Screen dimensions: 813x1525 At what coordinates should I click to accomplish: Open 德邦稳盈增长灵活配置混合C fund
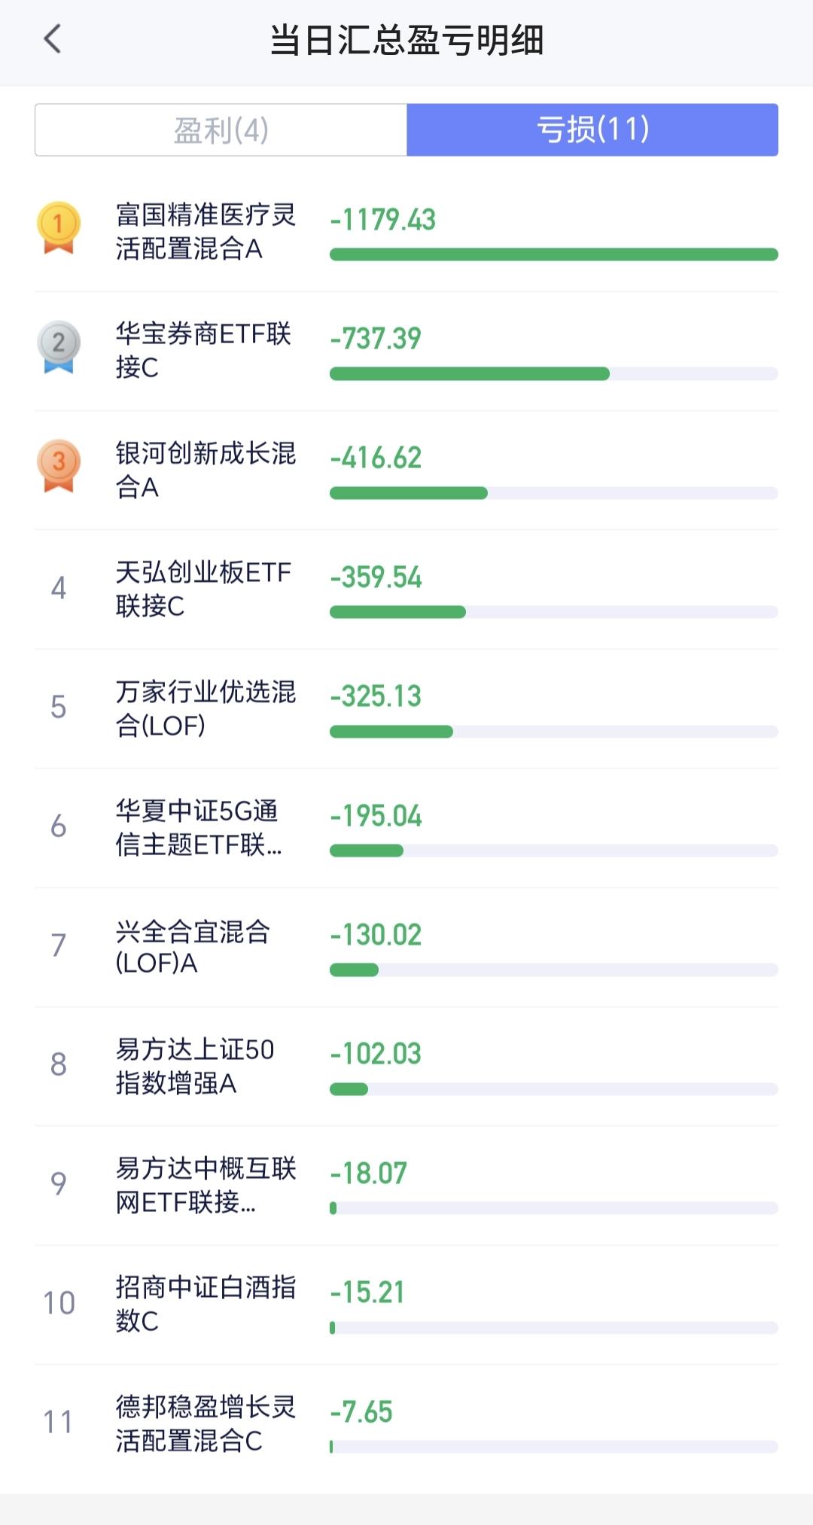tap(205, 1423)
